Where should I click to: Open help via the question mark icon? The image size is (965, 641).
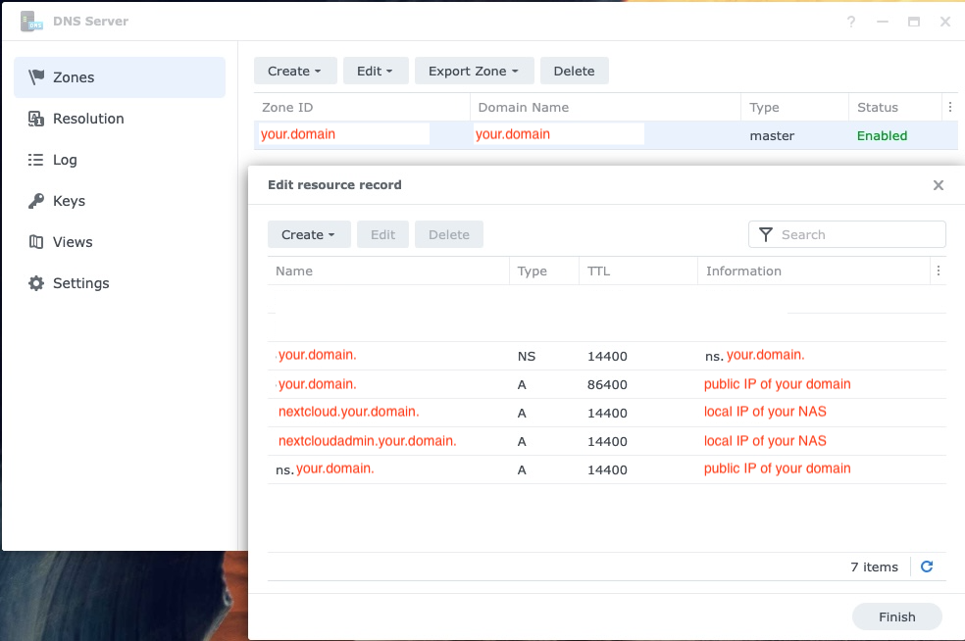(x=850, y=21)
